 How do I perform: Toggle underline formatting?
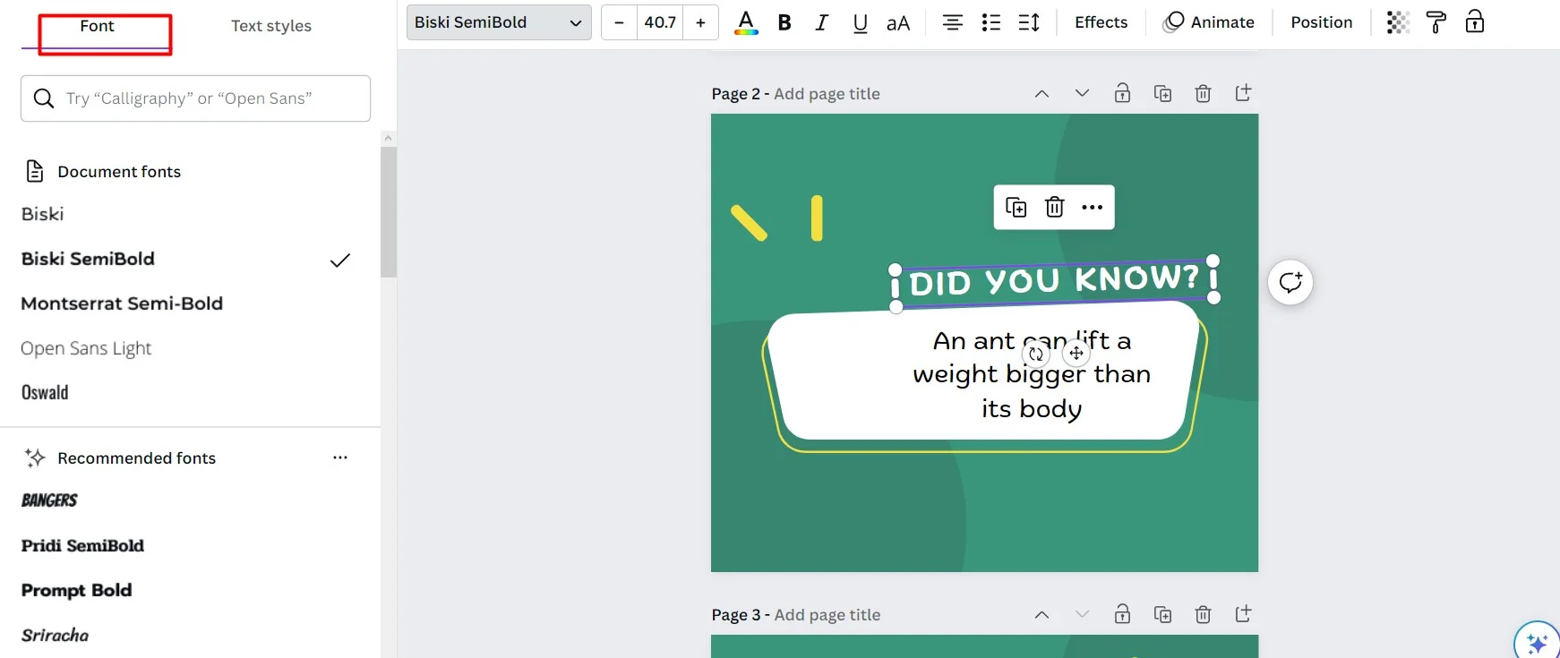[860, 22]
